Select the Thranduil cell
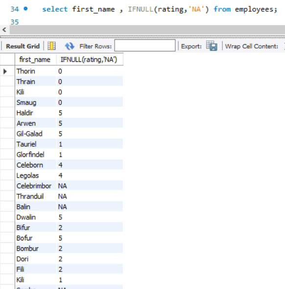This screenshot has width=285, height=289. point(36,196)
